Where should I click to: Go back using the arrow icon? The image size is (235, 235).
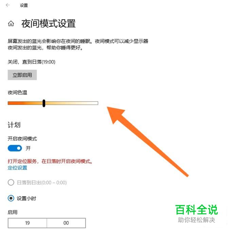[x=8, y=5]
